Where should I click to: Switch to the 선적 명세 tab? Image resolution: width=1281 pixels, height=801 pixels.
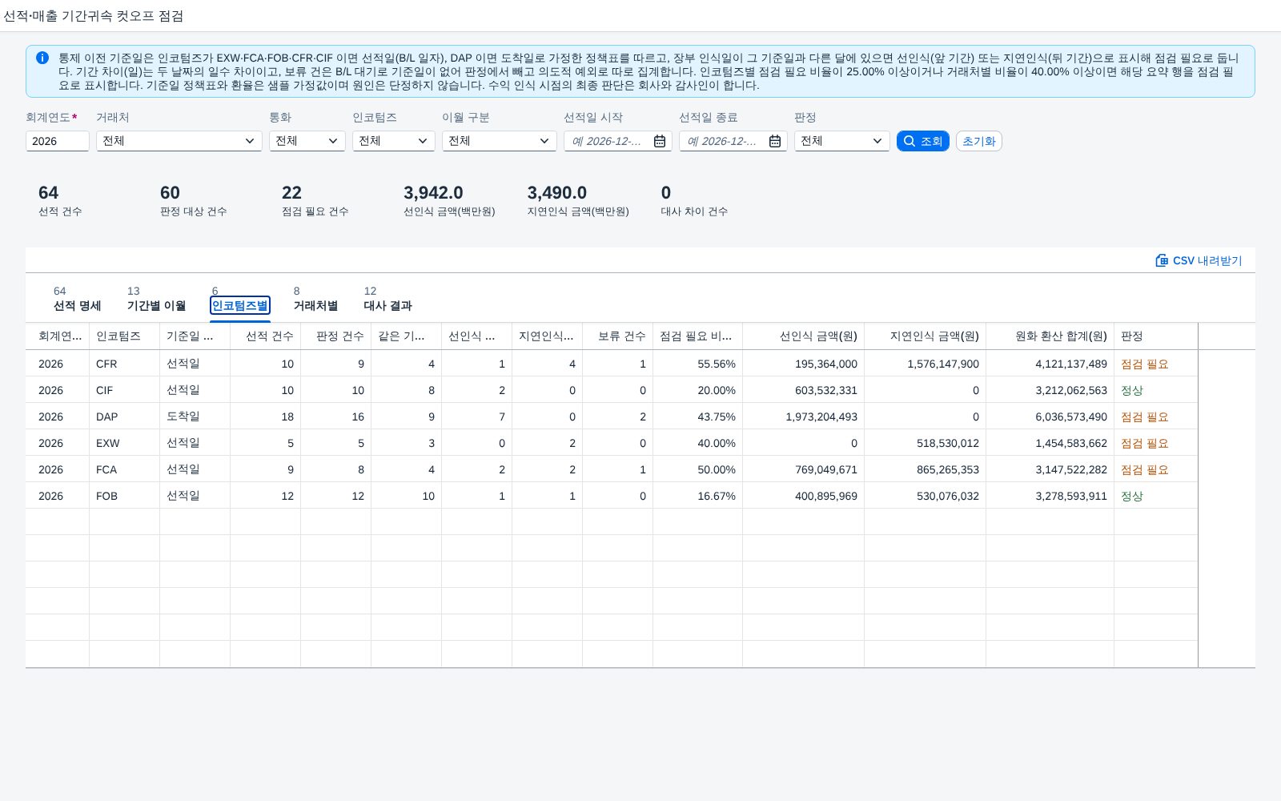tap(77, 299)
